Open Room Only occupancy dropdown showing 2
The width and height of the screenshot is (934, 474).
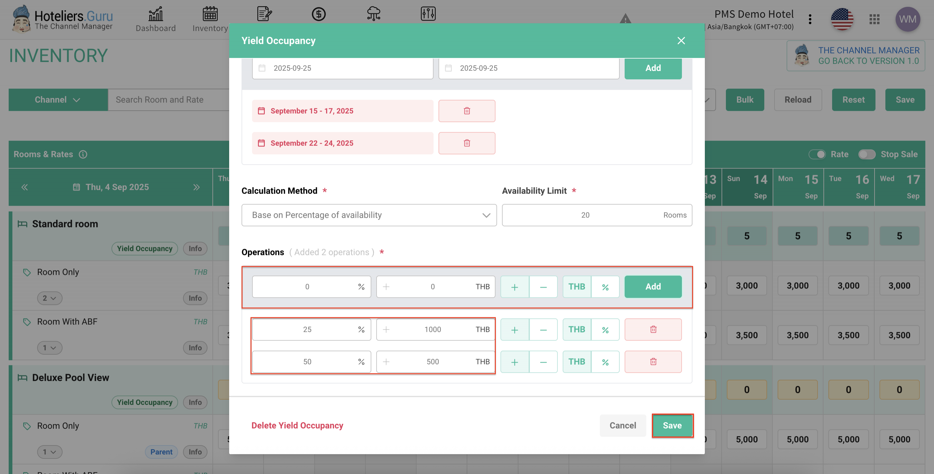(x=49, y=298)
